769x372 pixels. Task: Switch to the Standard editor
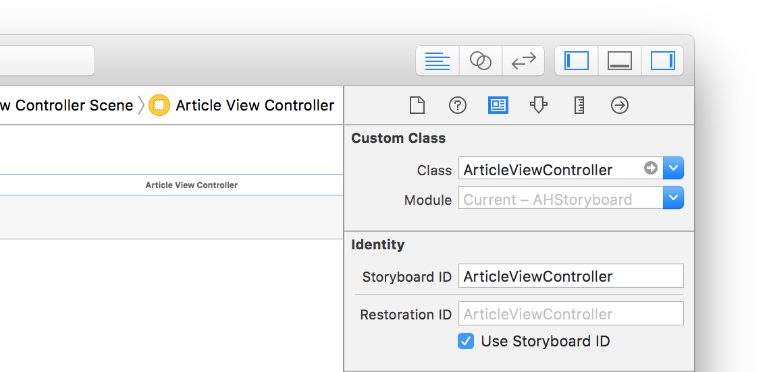pyautogui.click(x=437, y=61)
